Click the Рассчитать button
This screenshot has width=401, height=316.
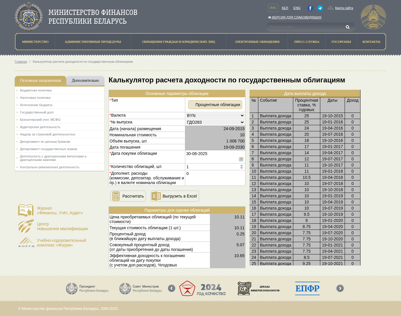(128, 196)
